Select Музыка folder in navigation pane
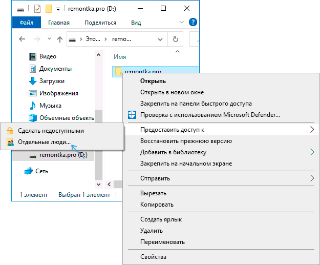This screenshot has width=320, height=265. 50,106
